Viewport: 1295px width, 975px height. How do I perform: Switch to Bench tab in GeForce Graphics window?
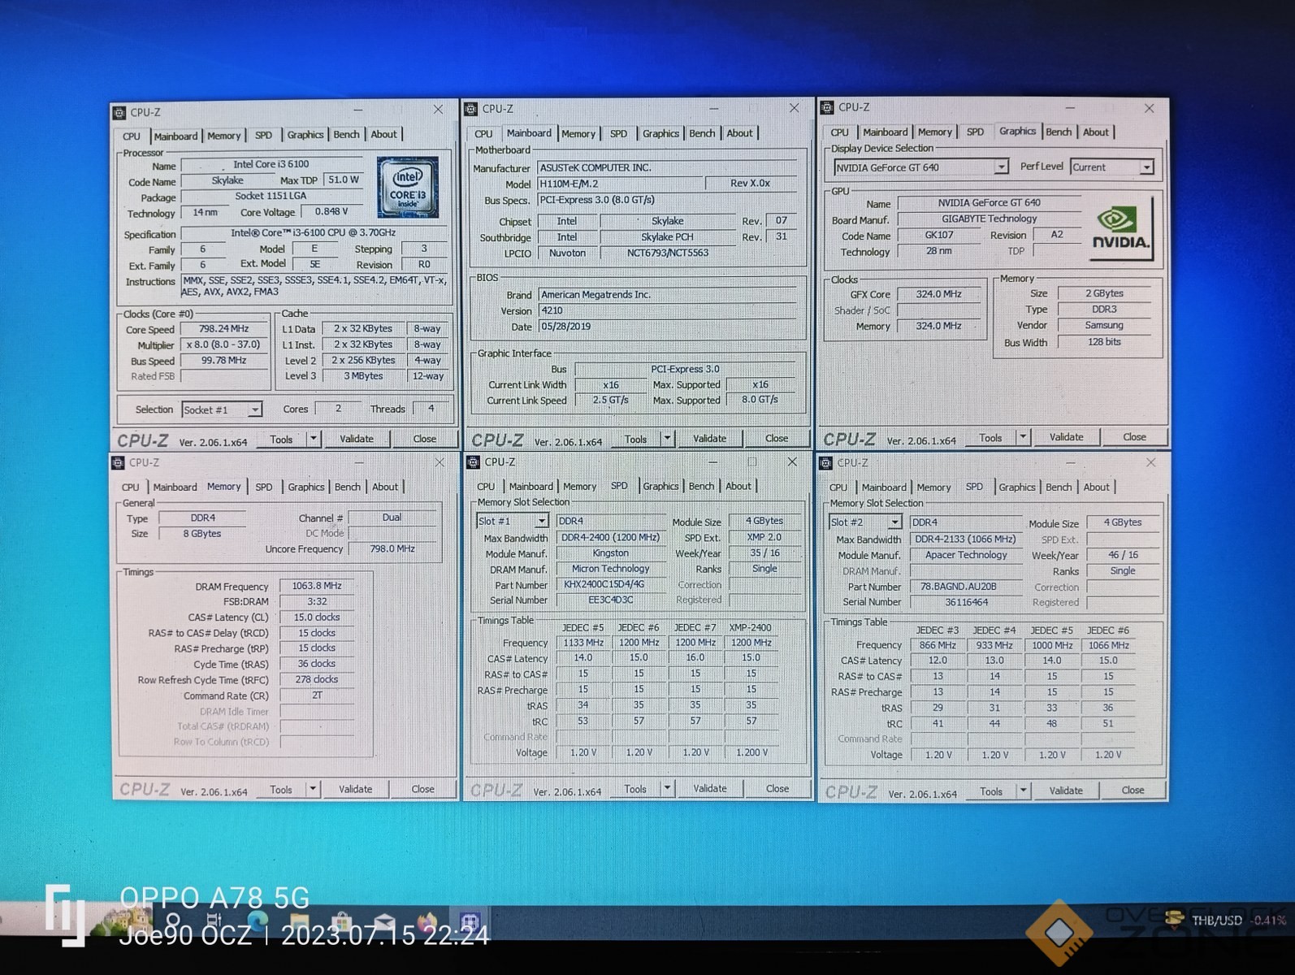[1059, 132]
